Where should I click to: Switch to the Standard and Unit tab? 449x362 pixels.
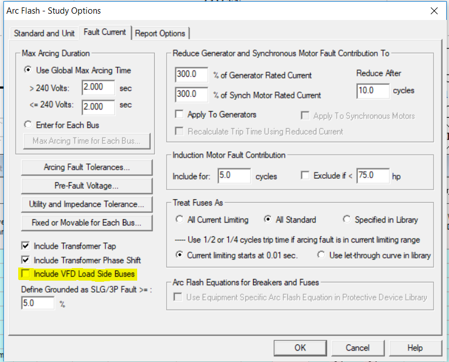(x=45, y=33)
